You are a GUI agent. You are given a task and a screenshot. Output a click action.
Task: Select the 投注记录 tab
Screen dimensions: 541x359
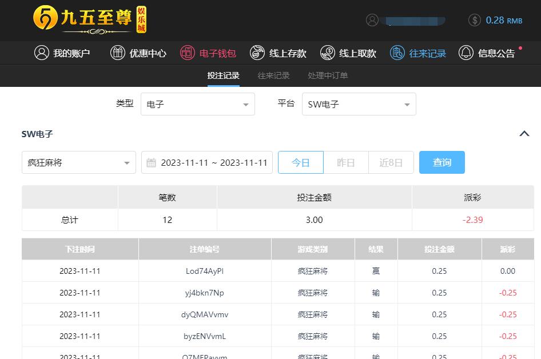223,75
